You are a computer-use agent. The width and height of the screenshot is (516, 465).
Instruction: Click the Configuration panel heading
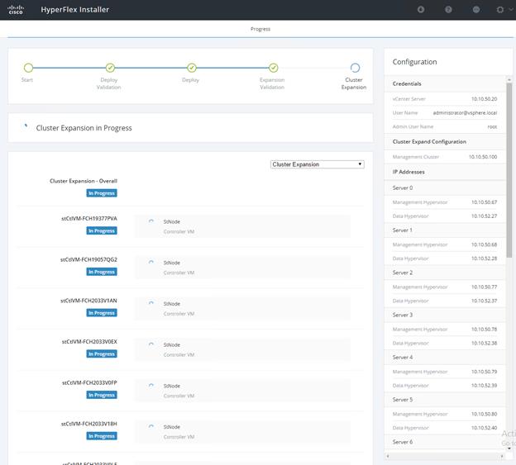pyautogui.click(x=414, y=62)
